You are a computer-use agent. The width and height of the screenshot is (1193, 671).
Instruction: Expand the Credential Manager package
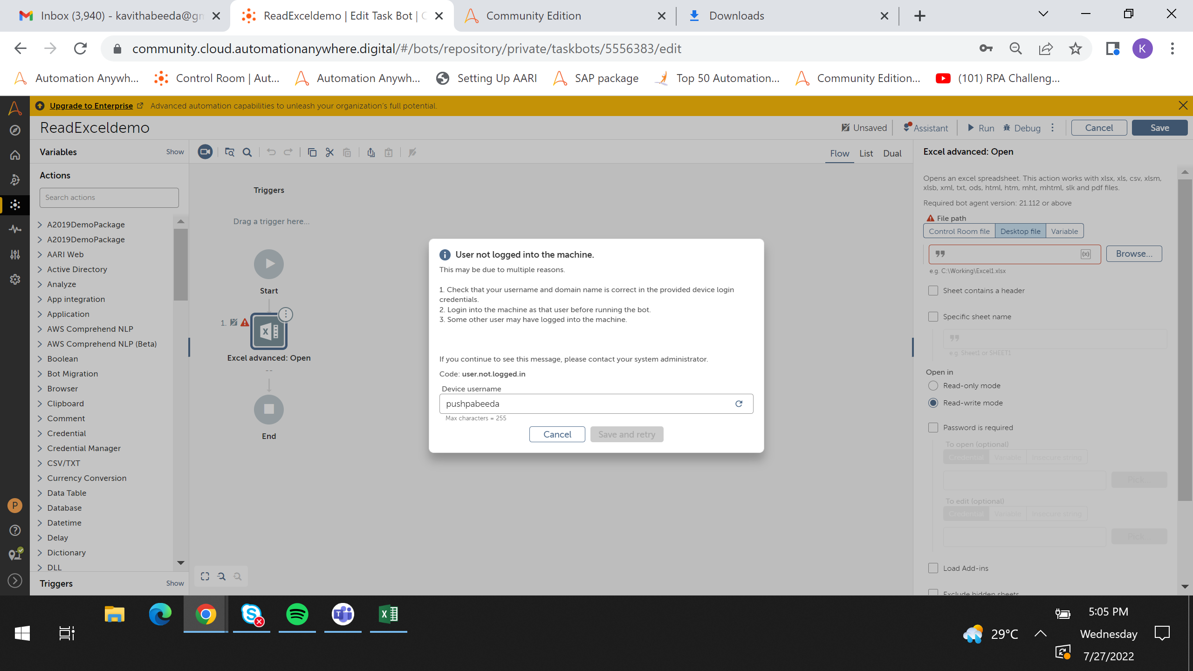(40, 448)
